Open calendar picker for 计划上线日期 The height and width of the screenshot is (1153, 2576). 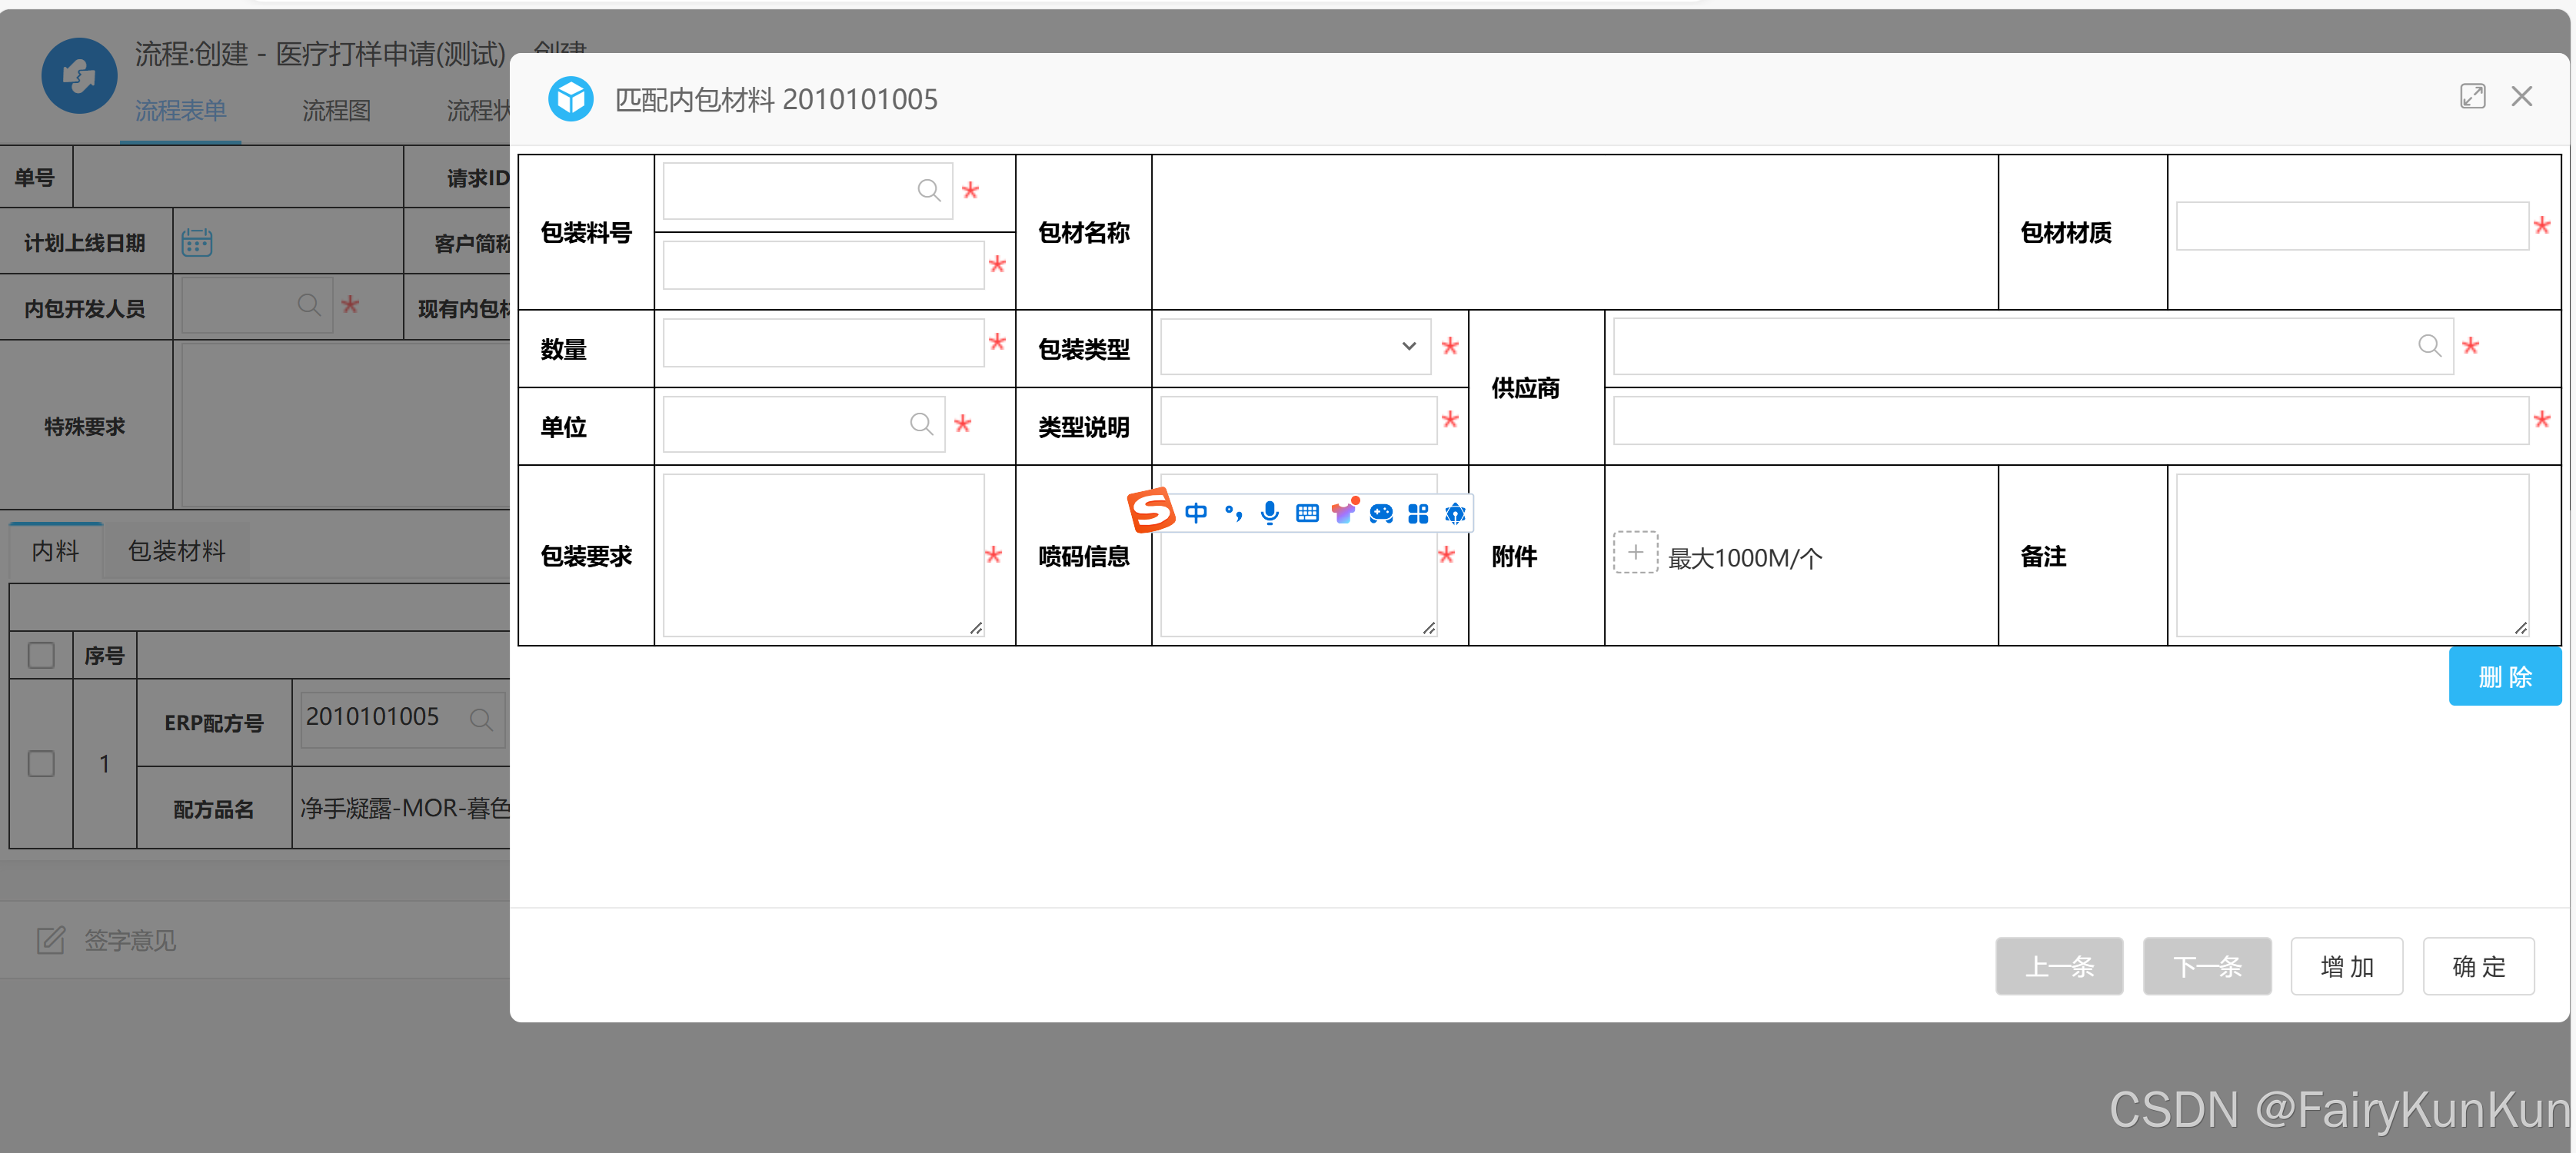pos(196,242)
